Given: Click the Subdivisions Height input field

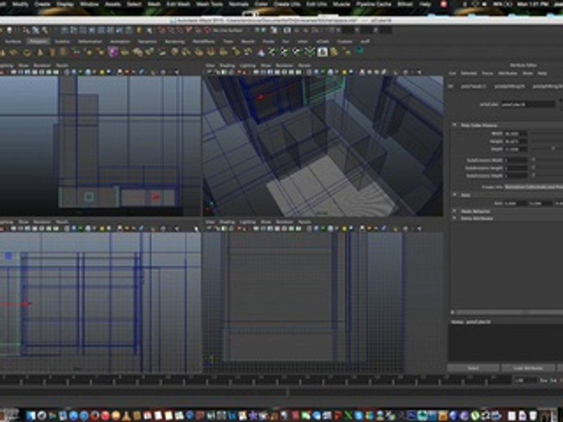Looking at the screenshot, I should (515, 168).
